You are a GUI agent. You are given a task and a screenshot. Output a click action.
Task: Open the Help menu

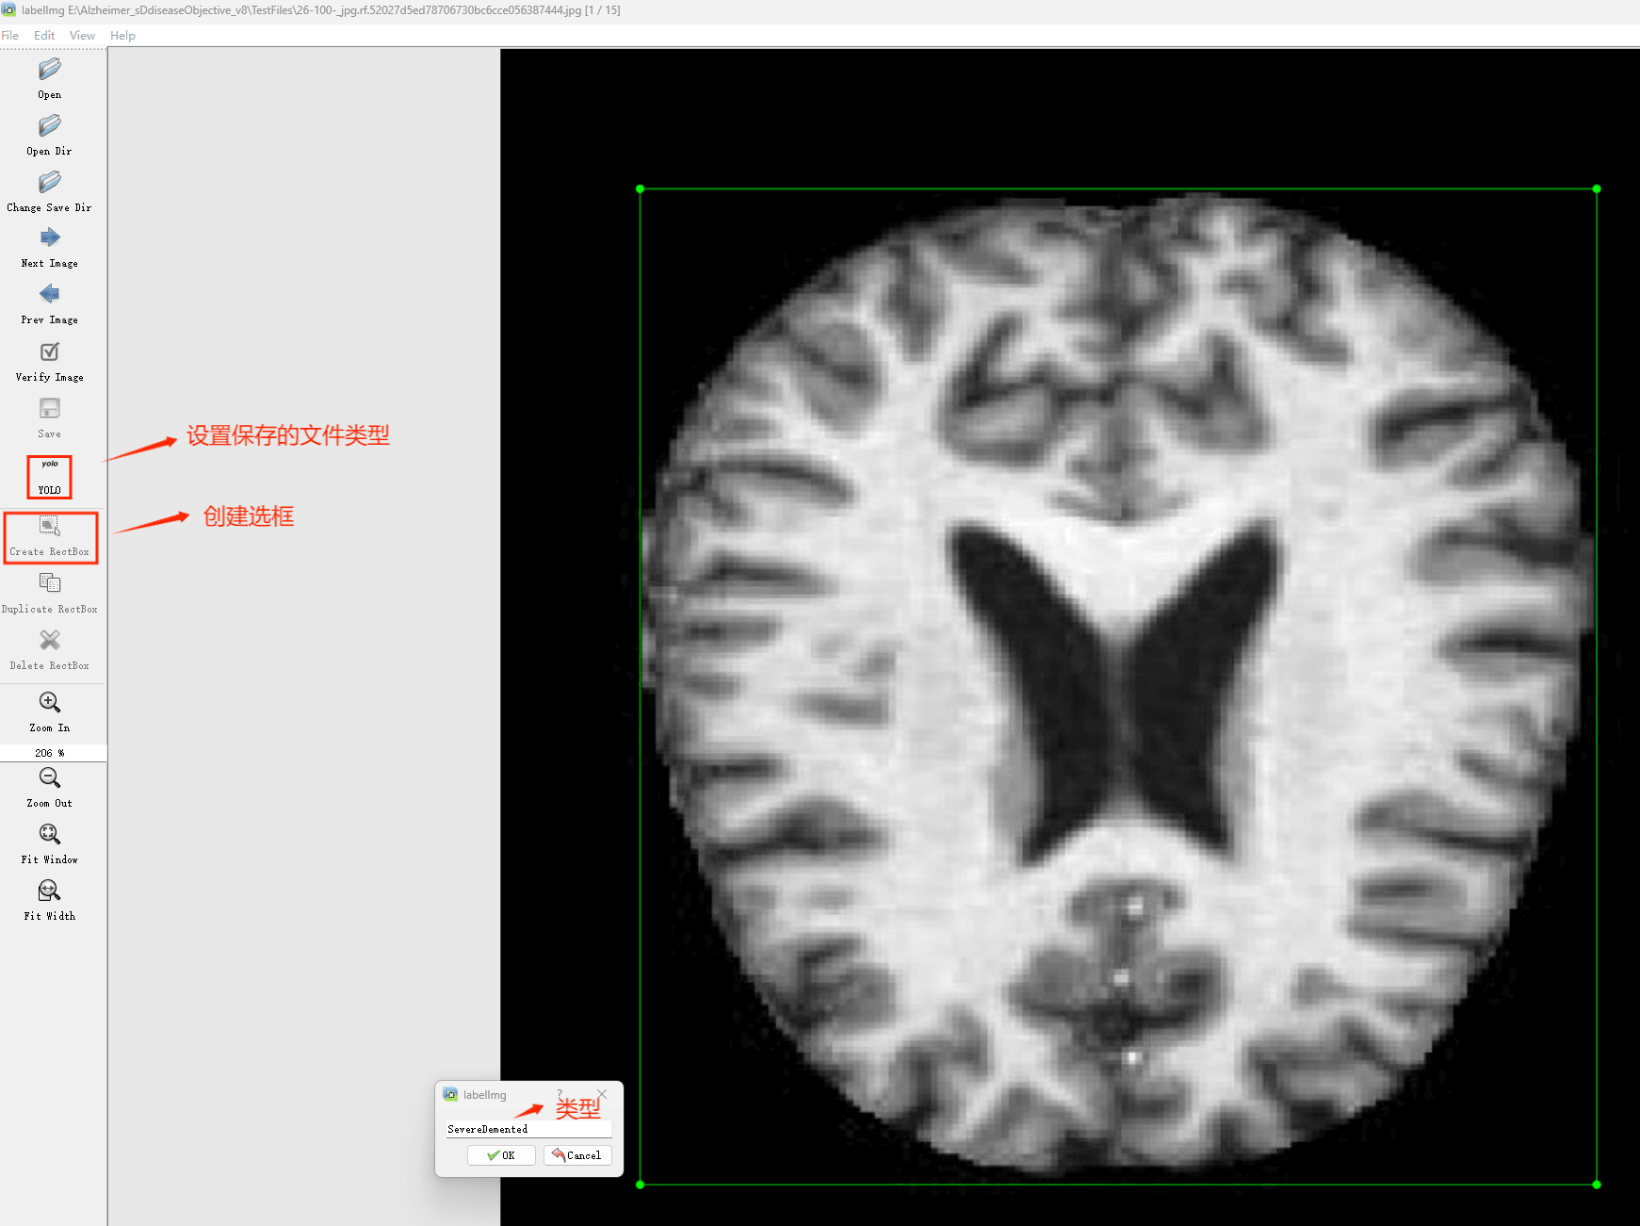tap(122, 36)
